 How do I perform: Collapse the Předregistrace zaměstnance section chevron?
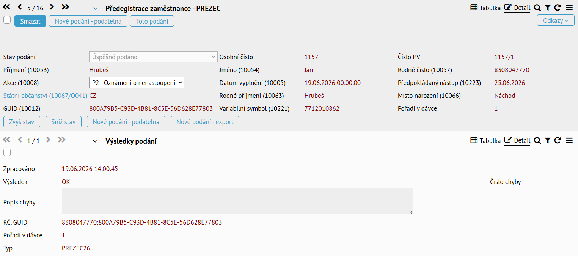tap(95, 9)
